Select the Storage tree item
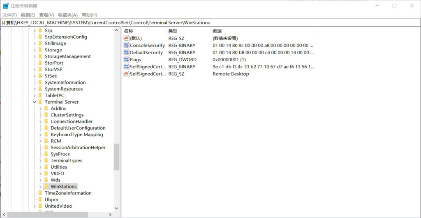This screenshot has height=218, width=421. point(53,50)
